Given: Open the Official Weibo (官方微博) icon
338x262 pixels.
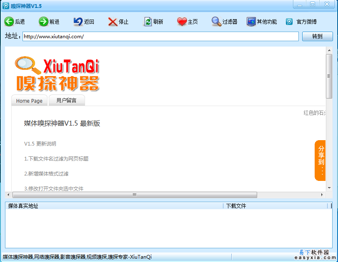Looking at the screenshot, I should pyautogui.click(x=289, y=22).
